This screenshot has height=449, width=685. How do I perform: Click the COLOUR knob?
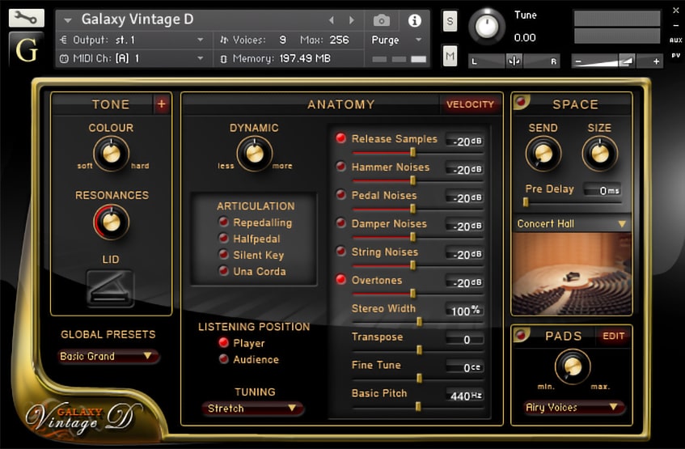(111, 154)
